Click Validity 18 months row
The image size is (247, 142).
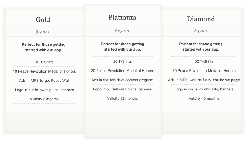pyautogui.click(x=202, y=98)
